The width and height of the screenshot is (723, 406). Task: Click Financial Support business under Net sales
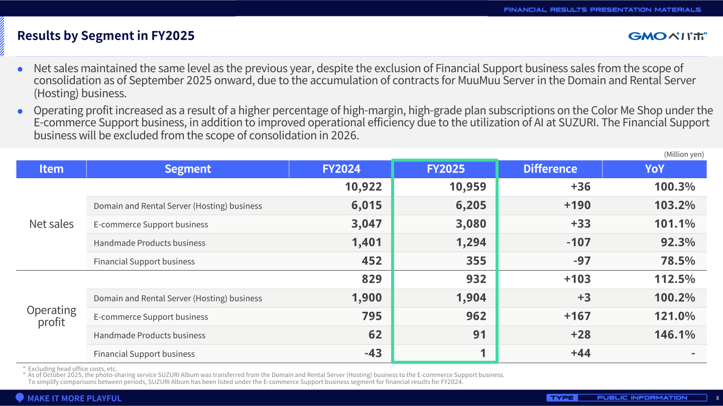pyautogui.click(x=144, y=262)
